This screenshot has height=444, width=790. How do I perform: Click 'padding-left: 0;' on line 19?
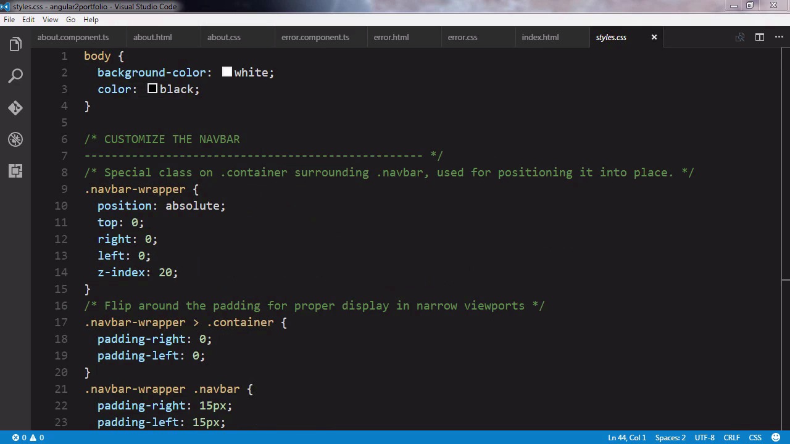(151, 356)
